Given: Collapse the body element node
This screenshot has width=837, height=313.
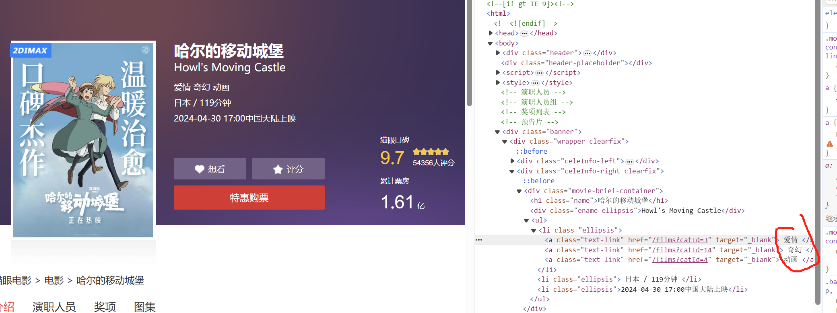Looking at the screenshot, I should (x=490, y=43).
